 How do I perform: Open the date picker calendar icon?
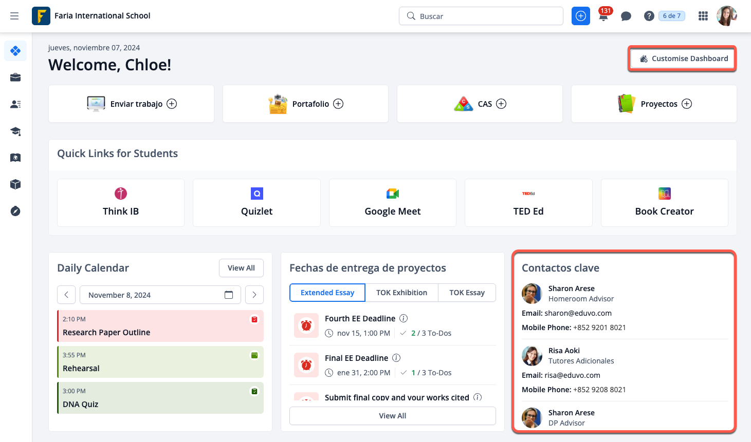229,295
